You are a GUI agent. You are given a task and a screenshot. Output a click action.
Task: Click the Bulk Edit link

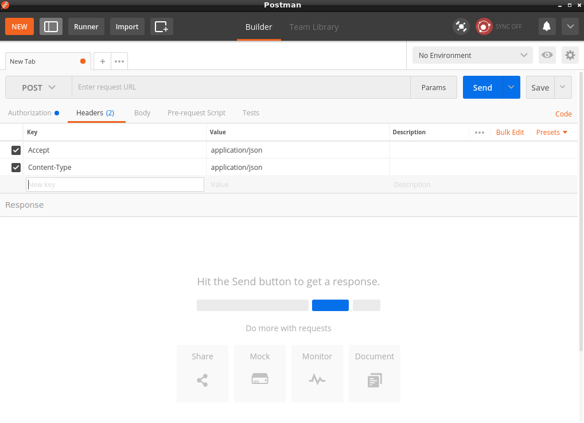point(510,132)
